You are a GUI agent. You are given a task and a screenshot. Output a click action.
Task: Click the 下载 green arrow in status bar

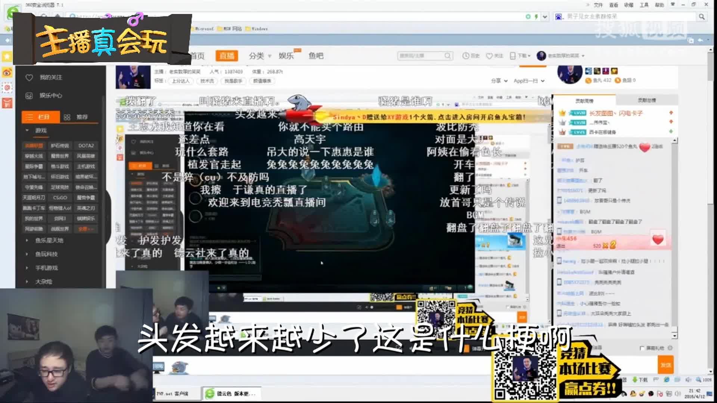click(x=634, y=380)
